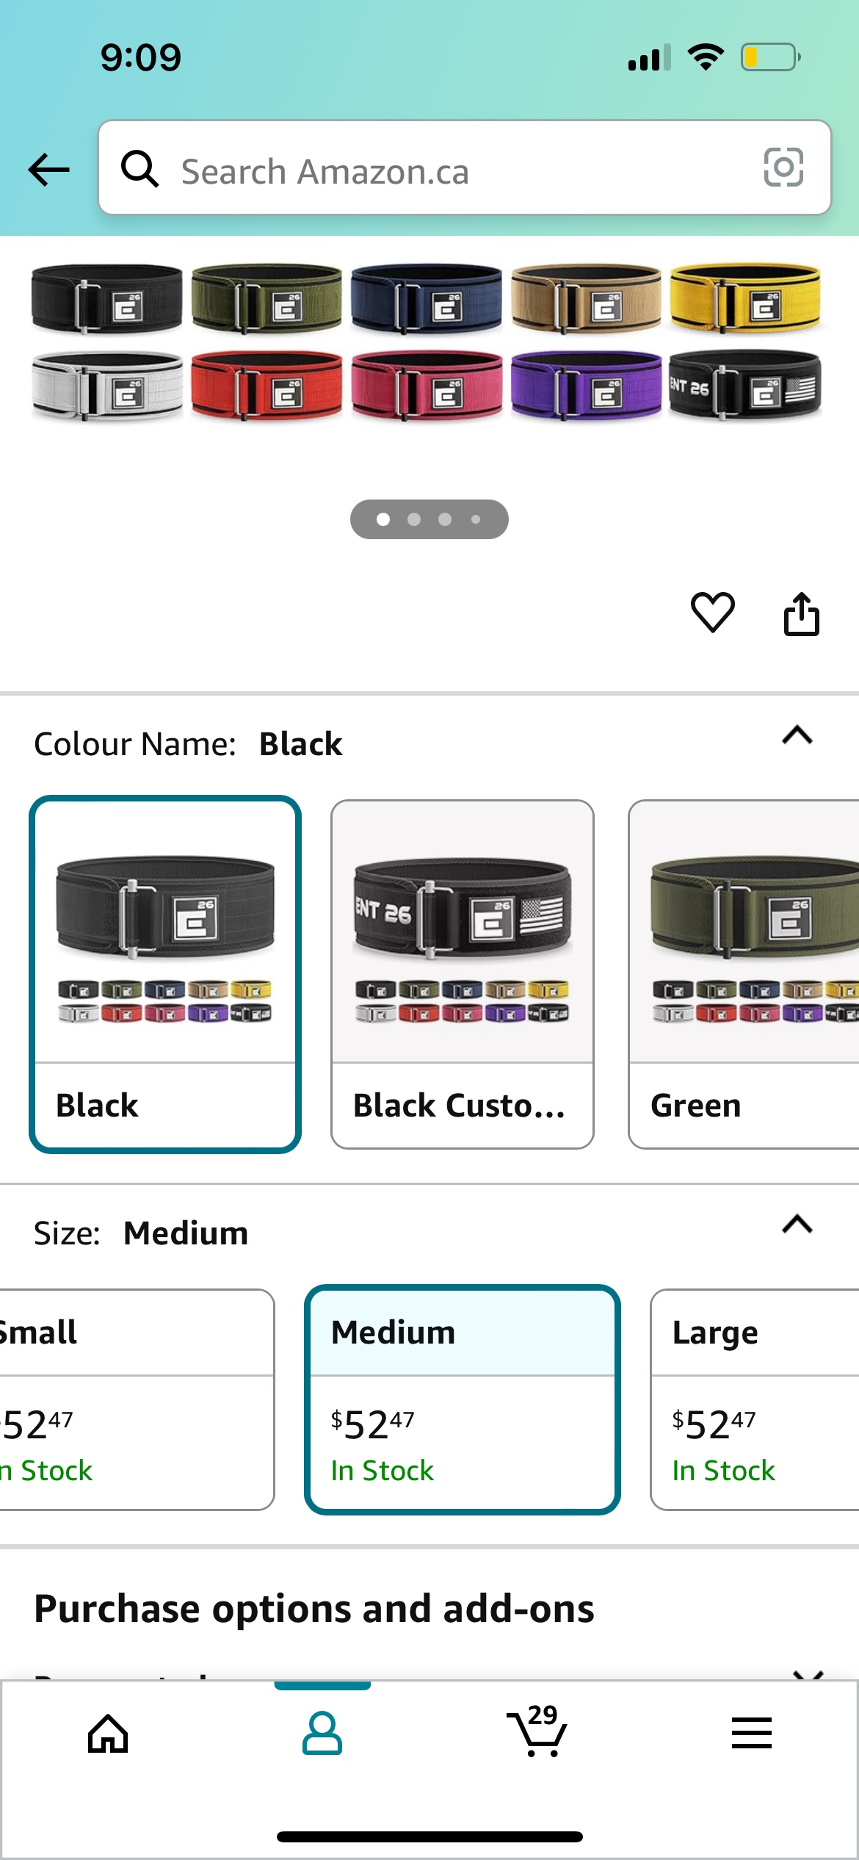This screenshot has height=1860, width=859.
Task: Collapse the Size section chevron
Action: click(x=797, y=1224)
